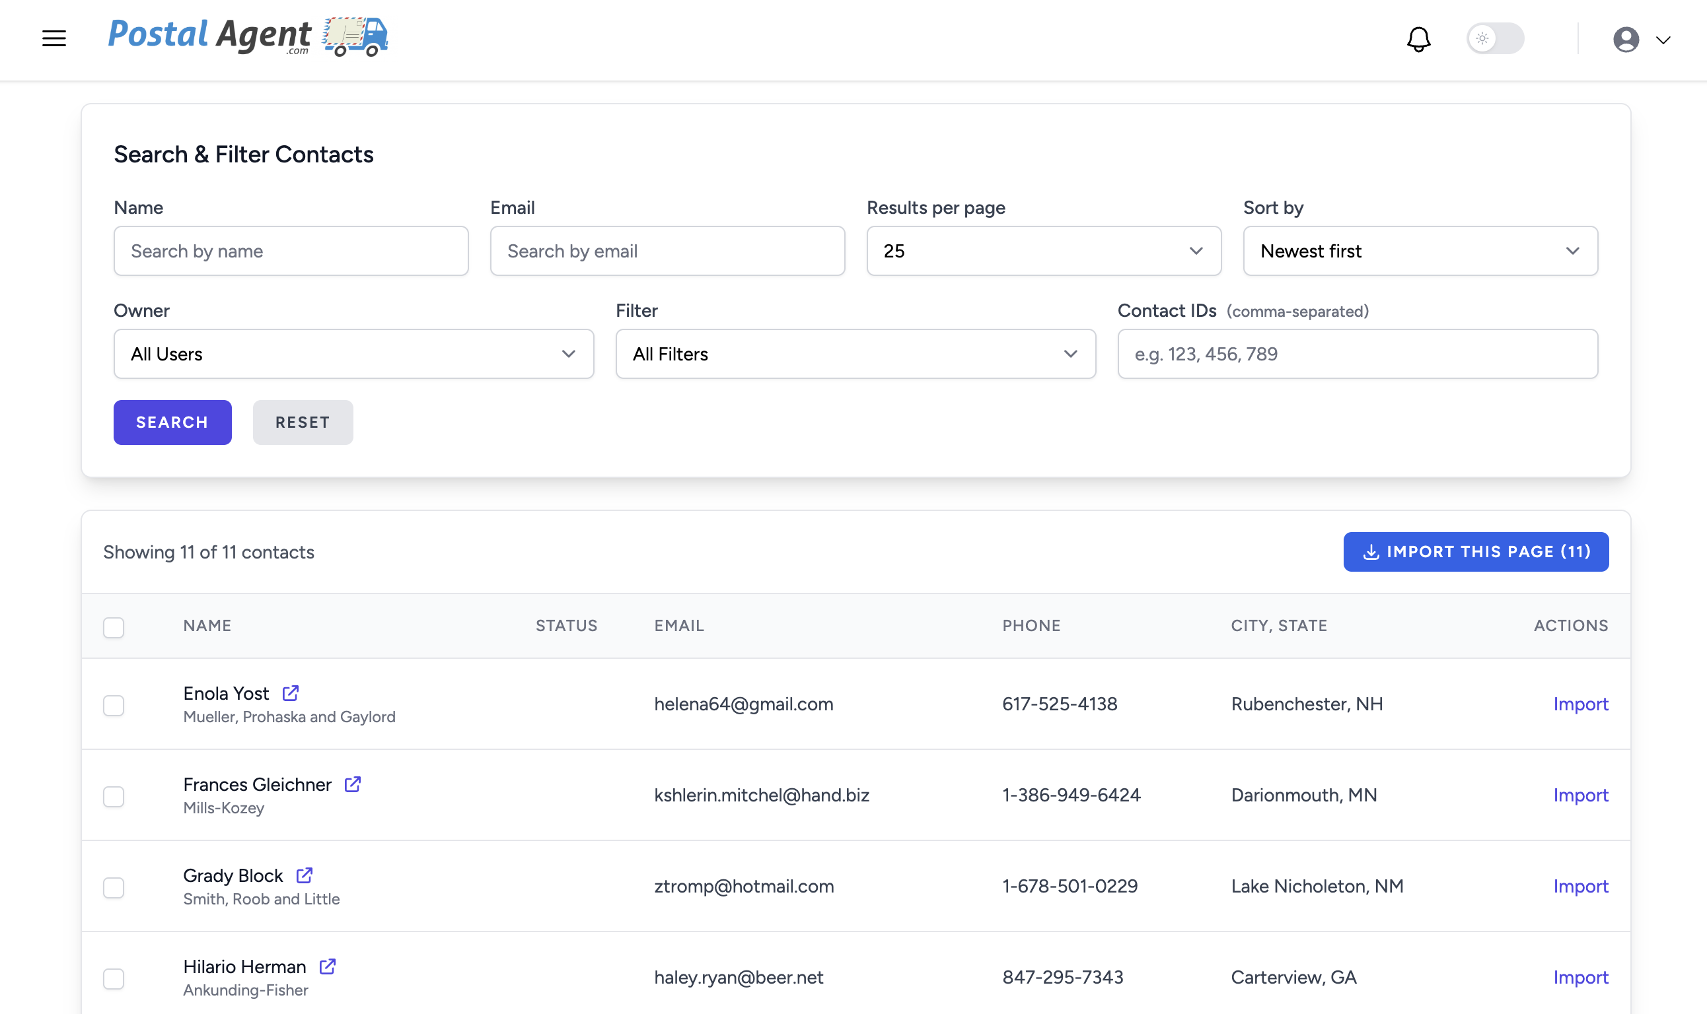Open Hilario Herman external link icon
The image size is (1707, 1014).
(328, 966)
